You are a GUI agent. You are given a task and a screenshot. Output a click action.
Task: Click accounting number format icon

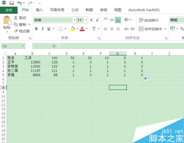(x=173, y=29)
